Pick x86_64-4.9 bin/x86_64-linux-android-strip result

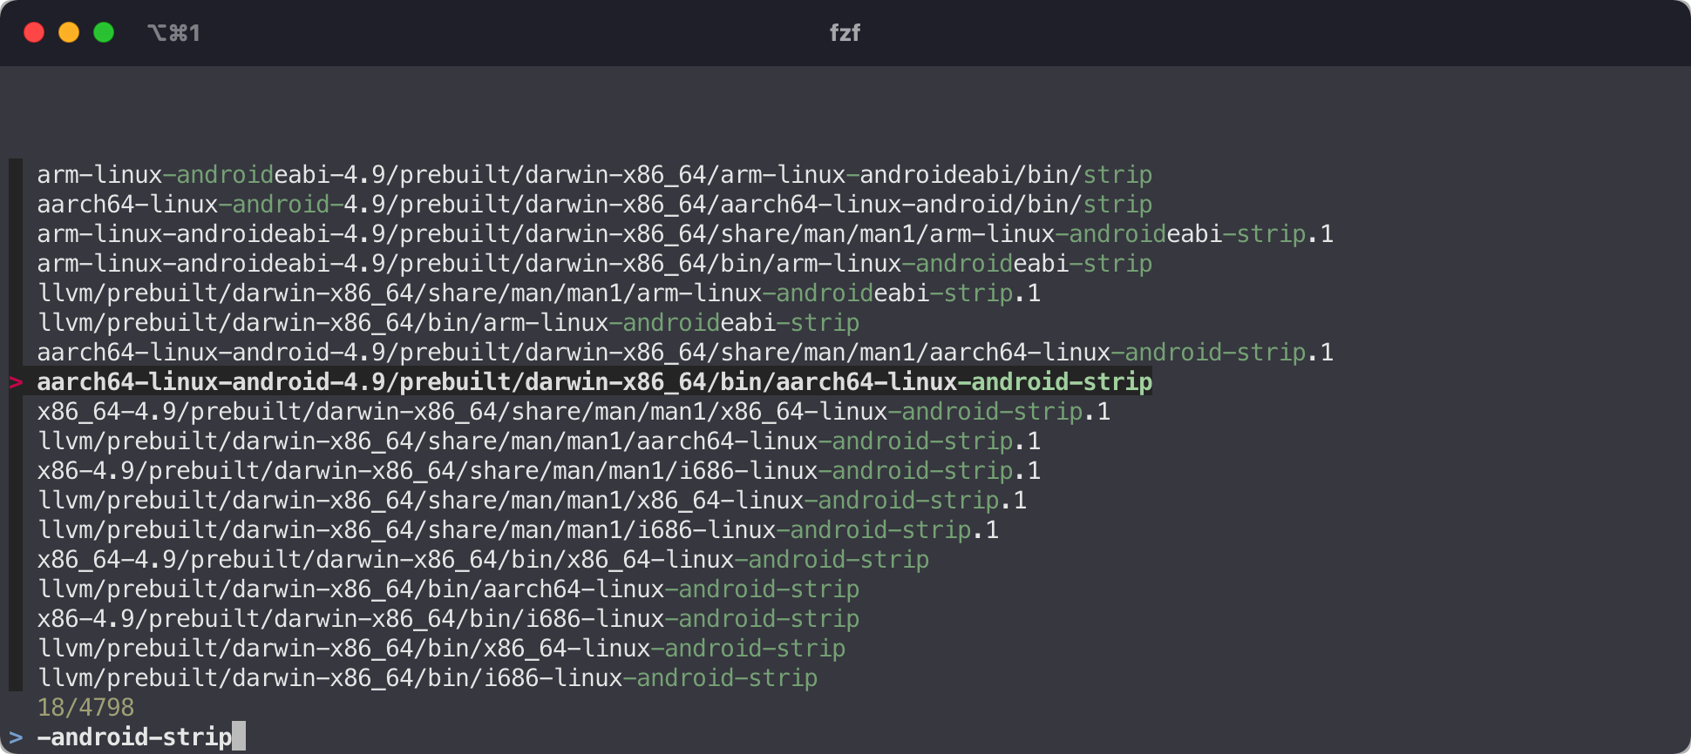pos(482,560)
